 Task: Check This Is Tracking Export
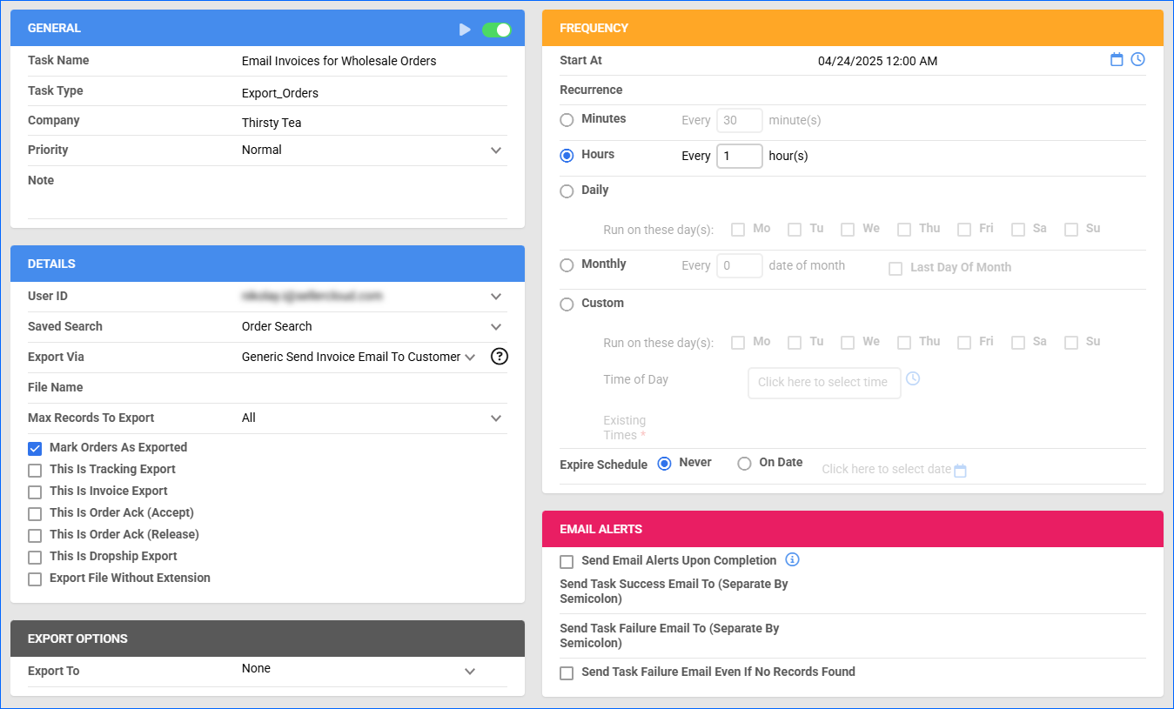click(x=35, y=471)
